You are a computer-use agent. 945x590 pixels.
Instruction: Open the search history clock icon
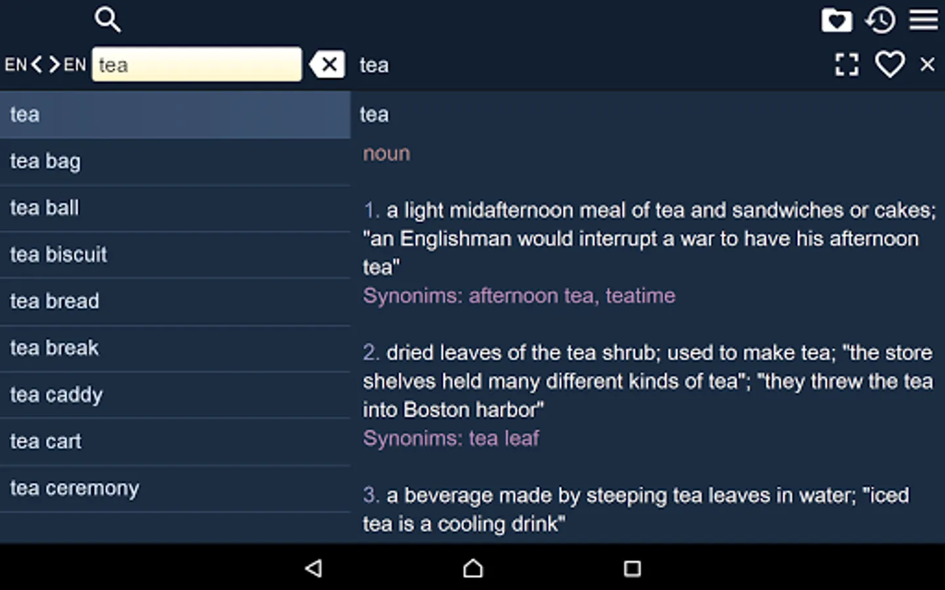coord(880,20)
